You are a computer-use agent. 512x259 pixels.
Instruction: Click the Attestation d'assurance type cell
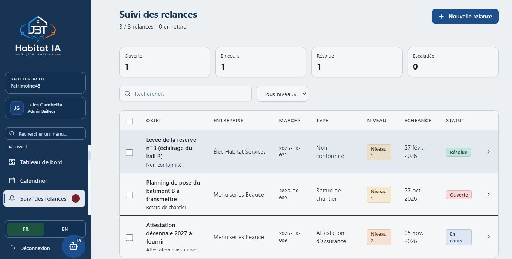click(331, 237)
